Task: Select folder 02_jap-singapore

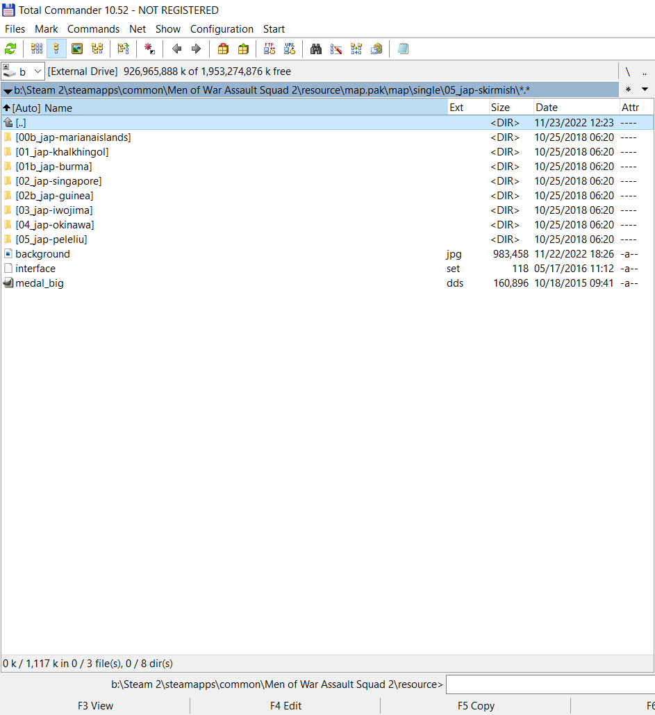Action: 327,181
